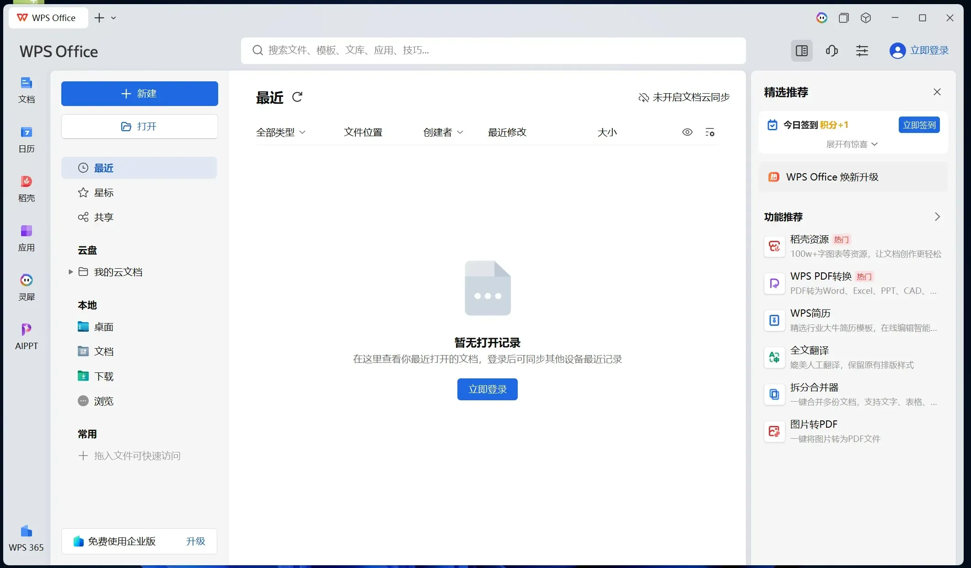Click 拖入文件可快速访问 add area

click(x=129, y=456)
